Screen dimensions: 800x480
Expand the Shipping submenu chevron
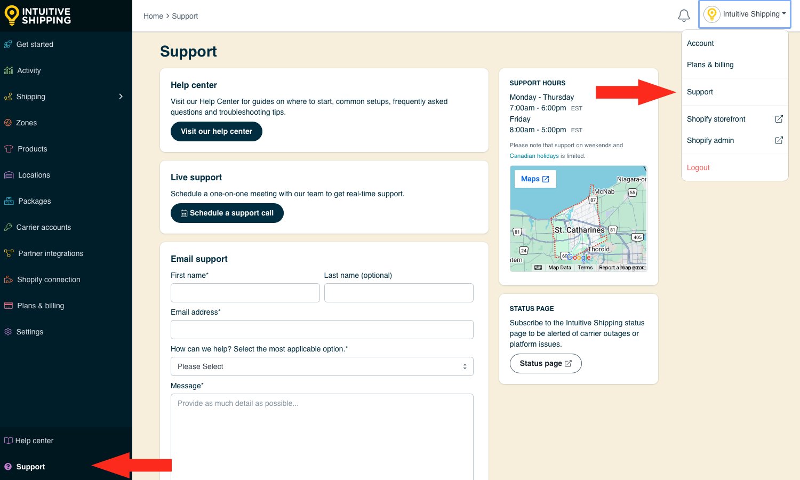pyautogui.click(x=121, y=97)
